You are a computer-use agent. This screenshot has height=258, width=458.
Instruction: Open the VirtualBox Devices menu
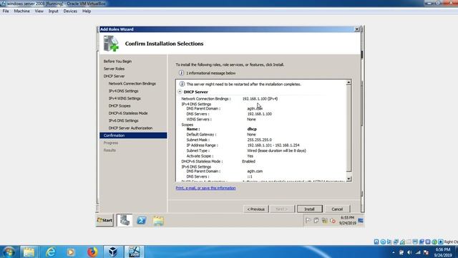(x=70, y=11)
